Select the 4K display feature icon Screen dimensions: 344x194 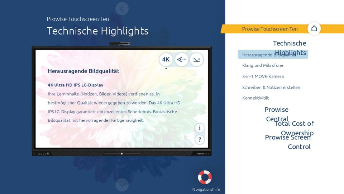166,59
